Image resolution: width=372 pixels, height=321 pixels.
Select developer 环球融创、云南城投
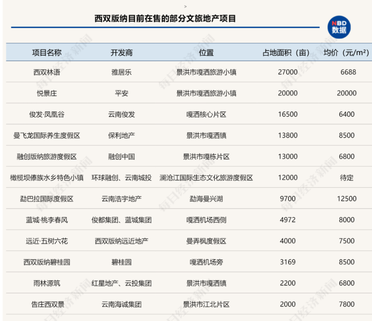[122, 178]
